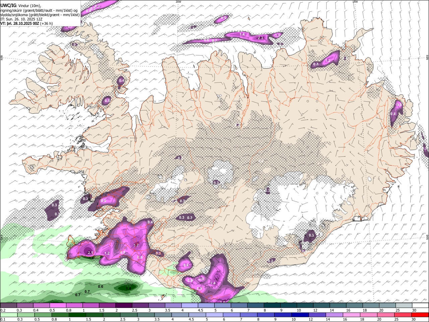This screenshot has width=429, height=322.
Task: Click the 'VT: þri. 28.10.2025 00Z' valid time
Action: point(20,23)
